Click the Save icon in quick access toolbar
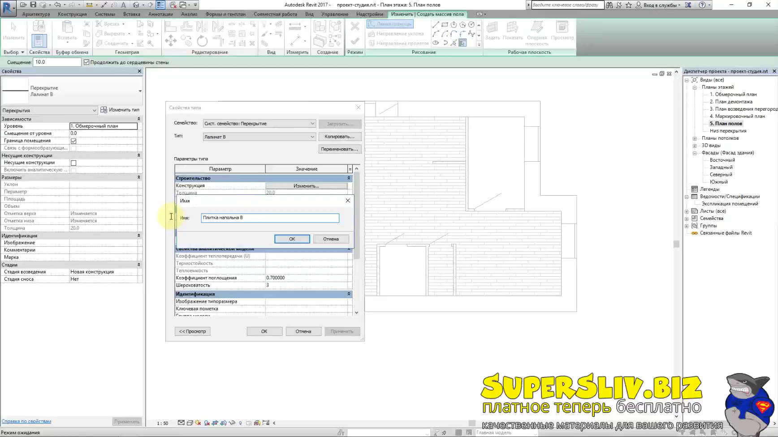Image resolution: width=778 pixels, height=437 pixels. tap(33, 5)
